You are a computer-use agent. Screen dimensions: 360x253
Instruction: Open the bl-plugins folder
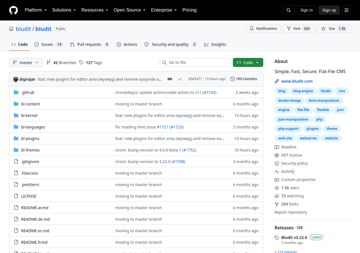pos(30,138)
